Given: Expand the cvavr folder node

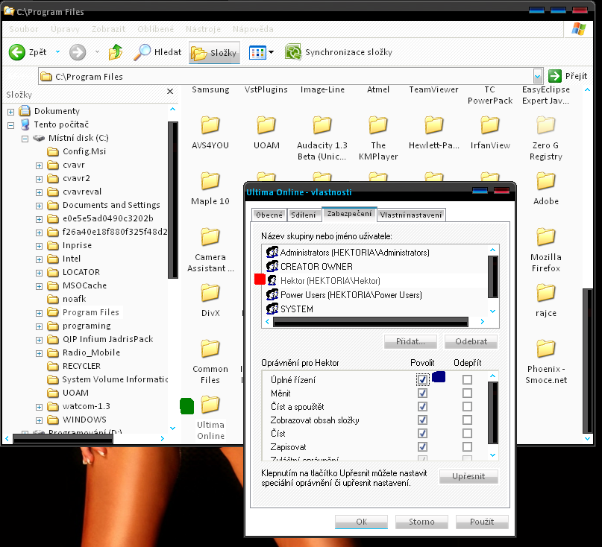Looking at the screenshot, I should coord(39,165).
